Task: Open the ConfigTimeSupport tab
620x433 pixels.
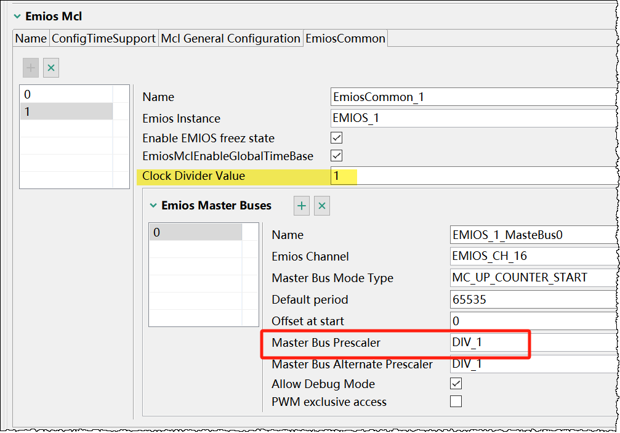Action: pyautogui.click(x=103, y=38)
